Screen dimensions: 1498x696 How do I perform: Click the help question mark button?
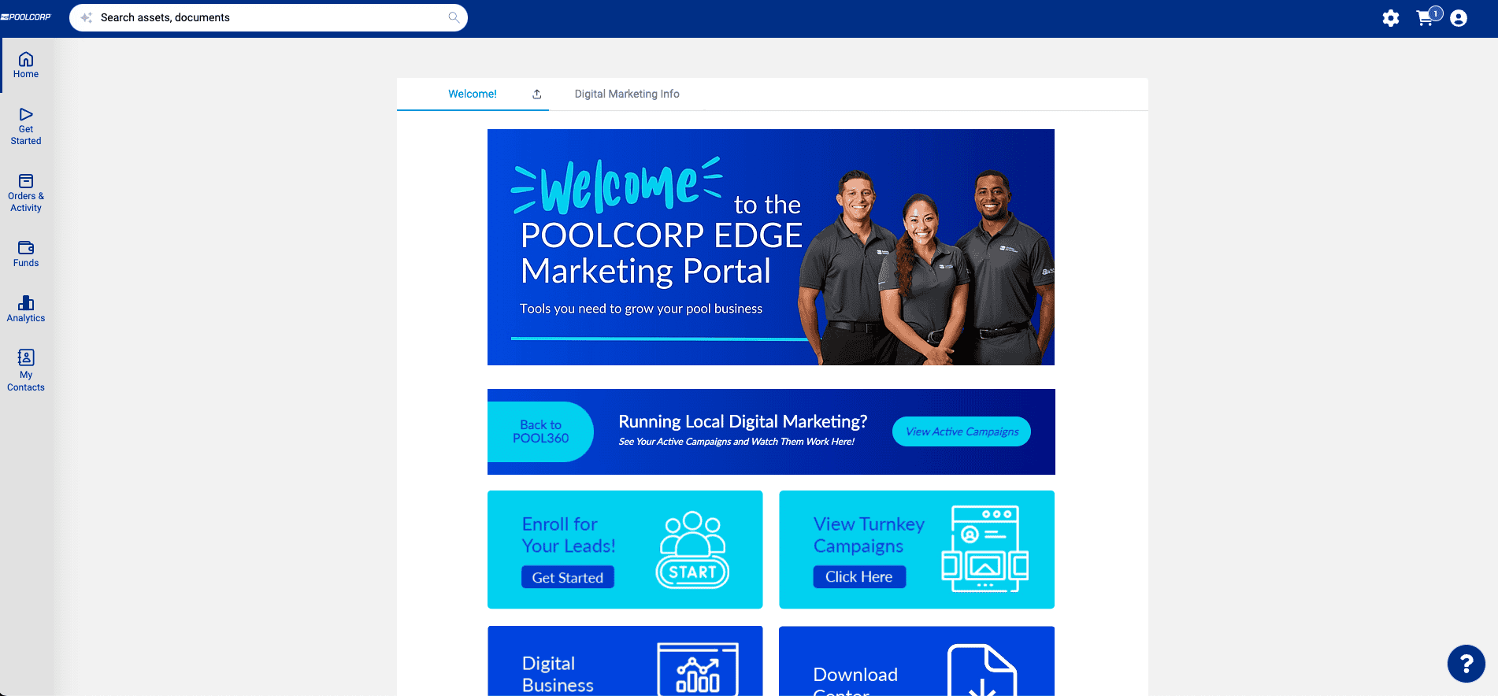[1466, 664]
